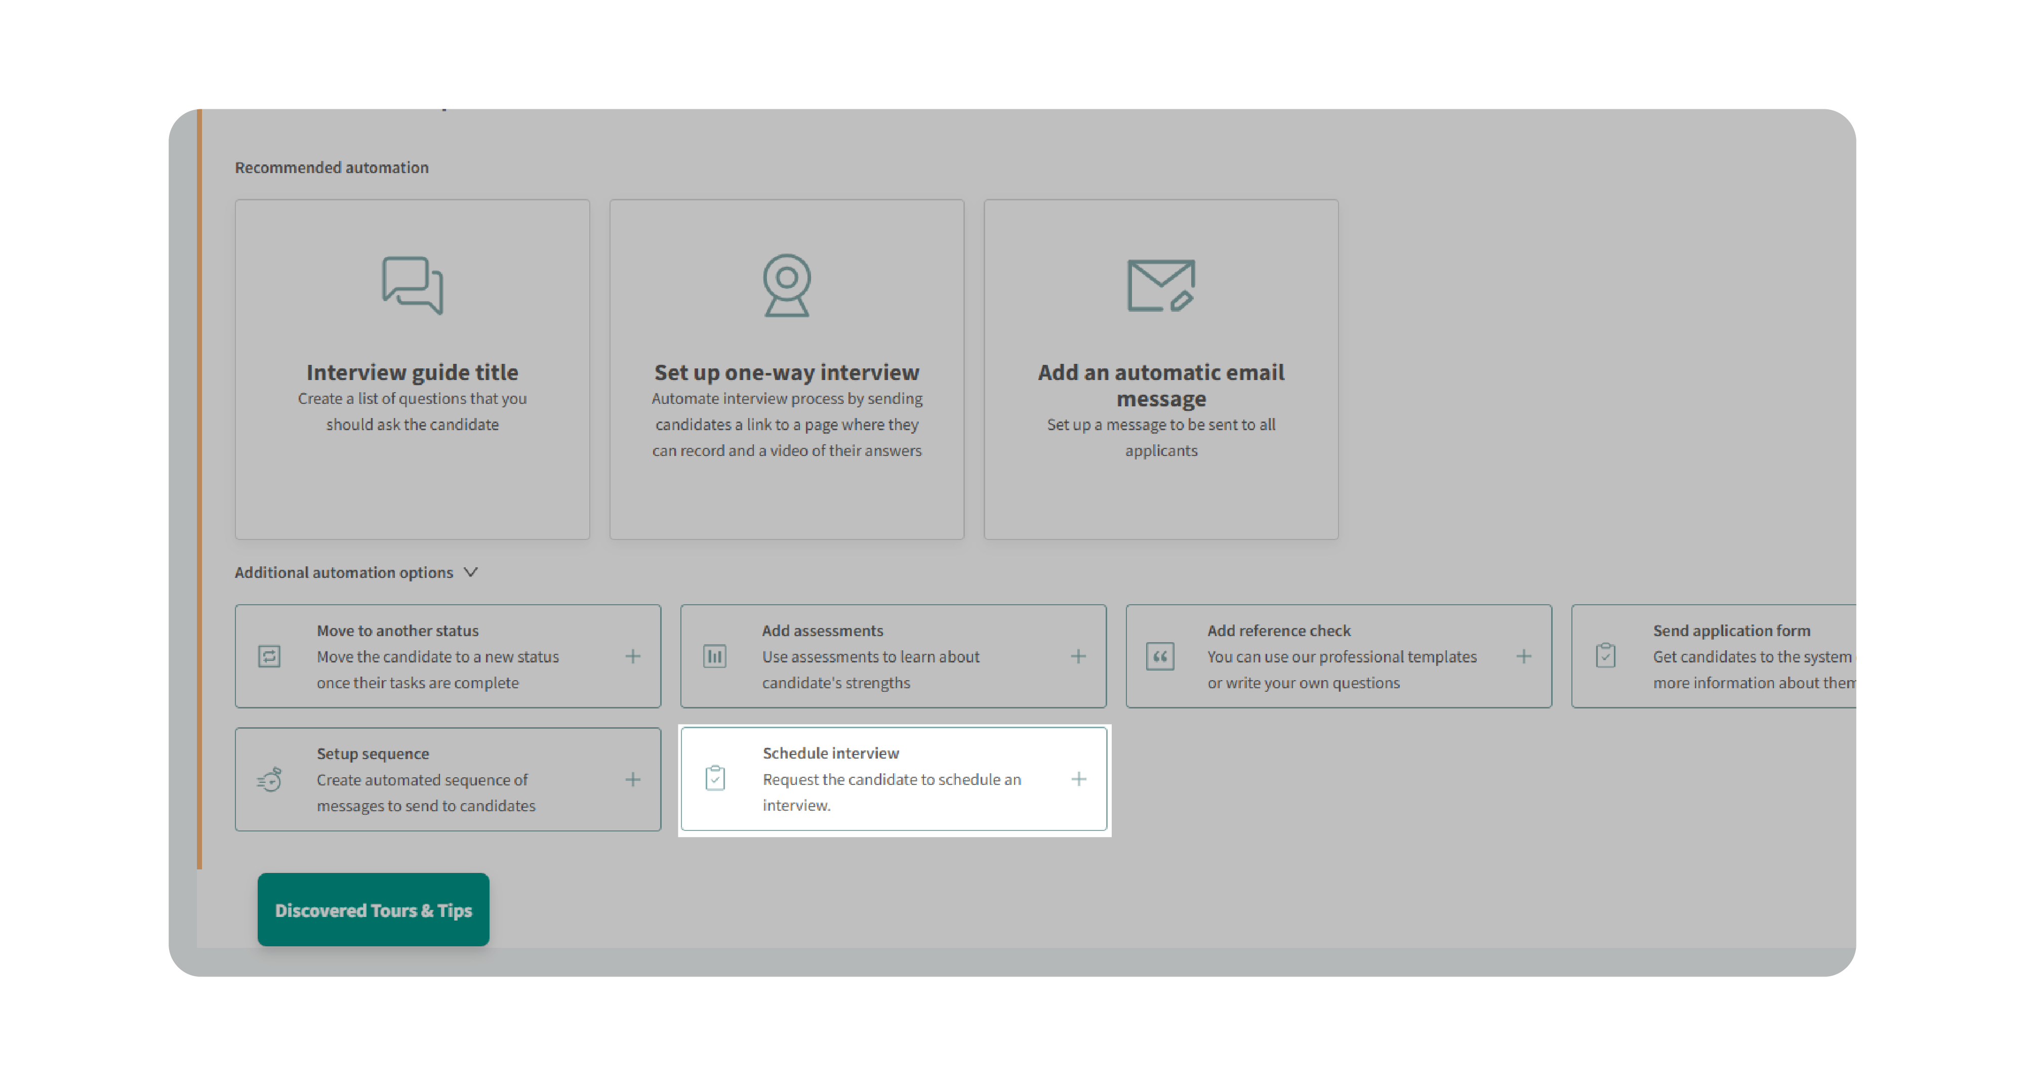The height and width of the screenshot is (1086, 2025).
Task: Click the envelope automatic email icon
Action: click(x=1160, y=285)
